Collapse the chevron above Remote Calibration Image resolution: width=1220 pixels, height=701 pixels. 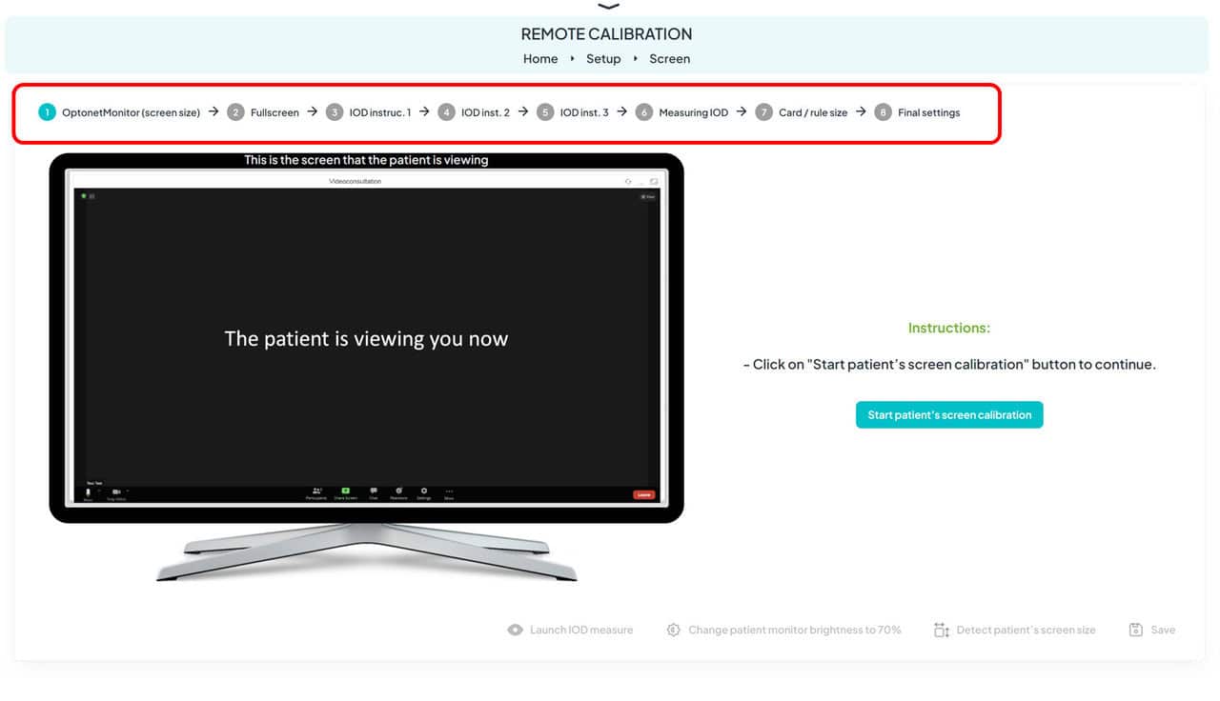click(607, 5)
